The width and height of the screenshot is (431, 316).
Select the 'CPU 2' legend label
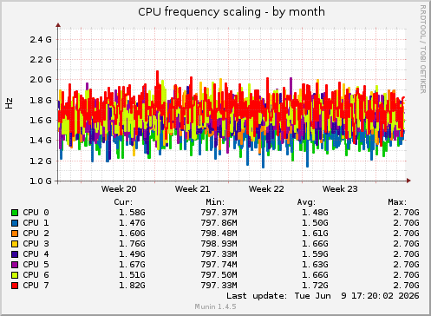(x=36, y=234)
